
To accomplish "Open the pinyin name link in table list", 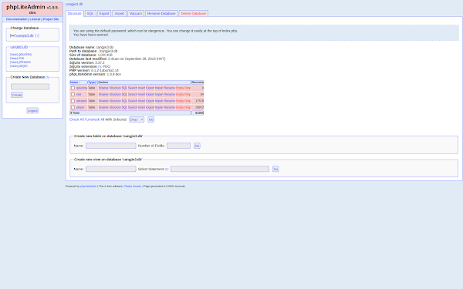I will tap(80, 107).
